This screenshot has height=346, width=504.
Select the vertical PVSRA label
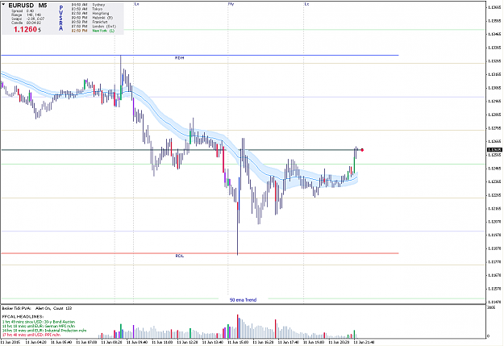(60, 18)
